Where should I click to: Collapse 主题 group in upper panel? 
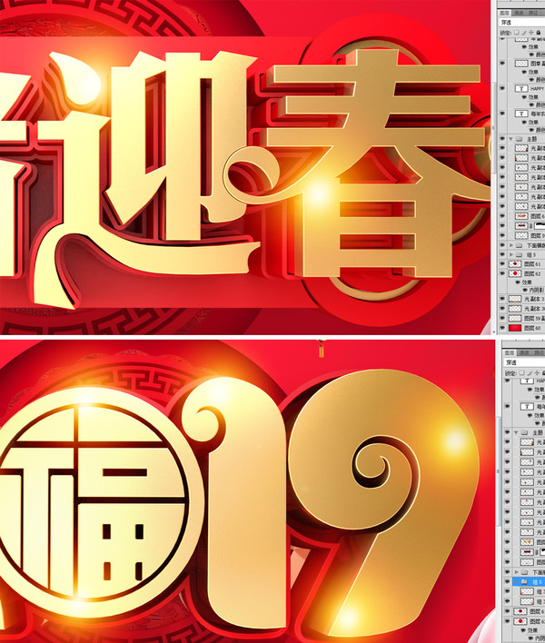(510, 139)
